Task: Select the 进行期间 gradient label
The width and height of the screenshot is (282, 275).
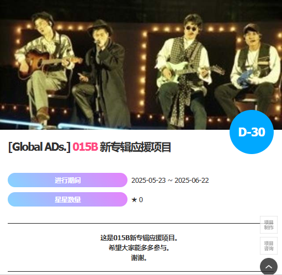Action: tap(67, 180)
